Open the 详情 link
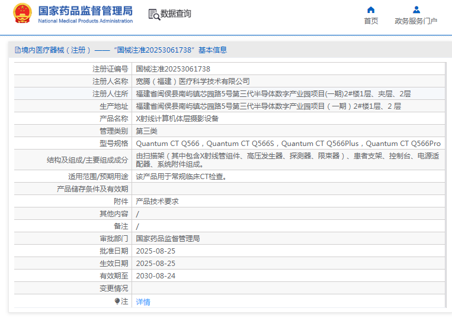This screenshot has width=452, height=318. [143, 302]
